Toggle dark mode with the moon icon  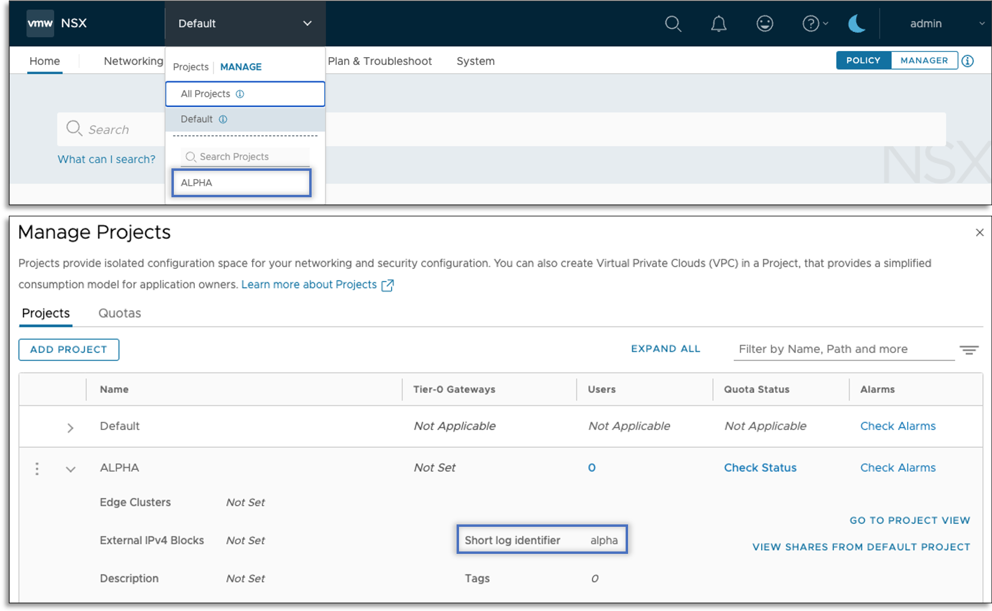pyautogui.click(x=856, y=24)
